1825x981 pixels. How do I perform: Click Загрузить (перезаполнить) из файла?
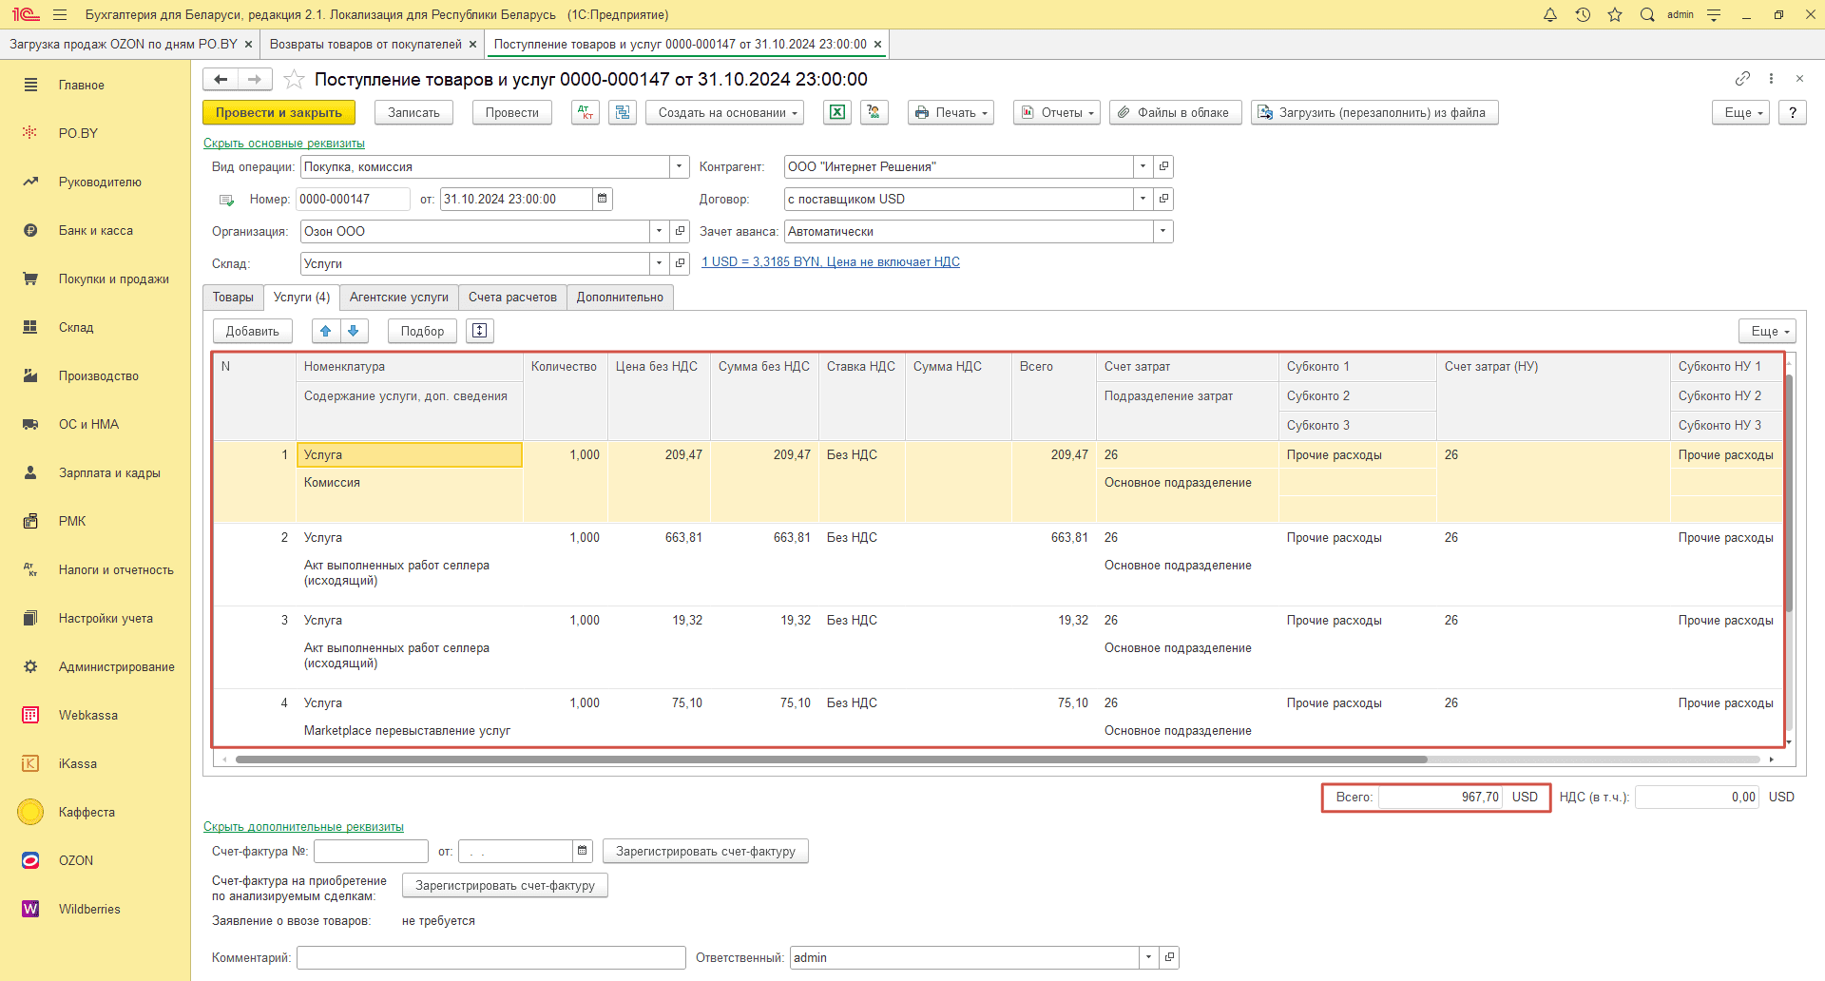click(x=1374, y=112)
